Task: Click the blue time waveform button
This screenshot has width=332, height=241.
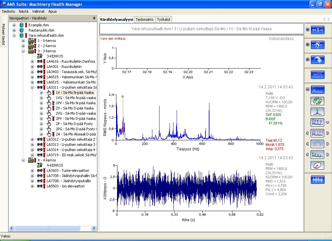Action: point(318,180)
